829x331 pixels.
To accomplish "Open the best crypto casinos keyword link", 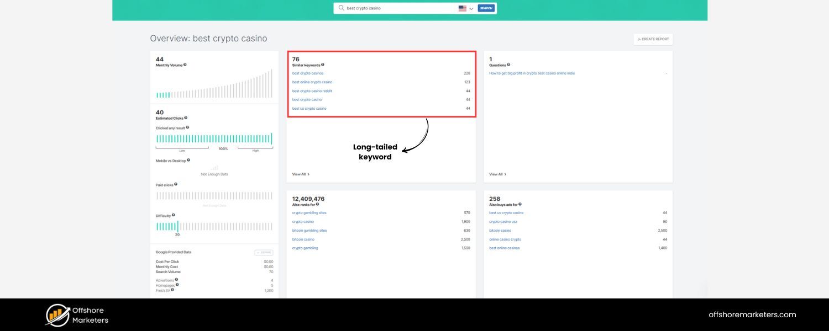I will coord(308,73).
